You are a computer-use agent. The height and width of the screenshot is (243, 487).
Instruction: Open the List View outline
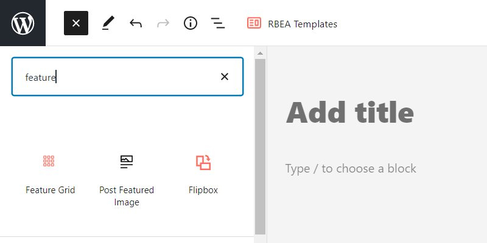pos(218,23)
